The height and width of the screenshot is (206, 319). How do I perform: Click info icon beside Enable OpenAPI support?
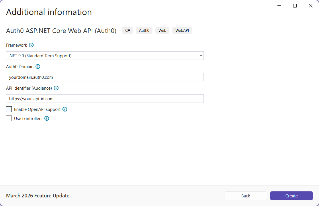coord(65,109)
